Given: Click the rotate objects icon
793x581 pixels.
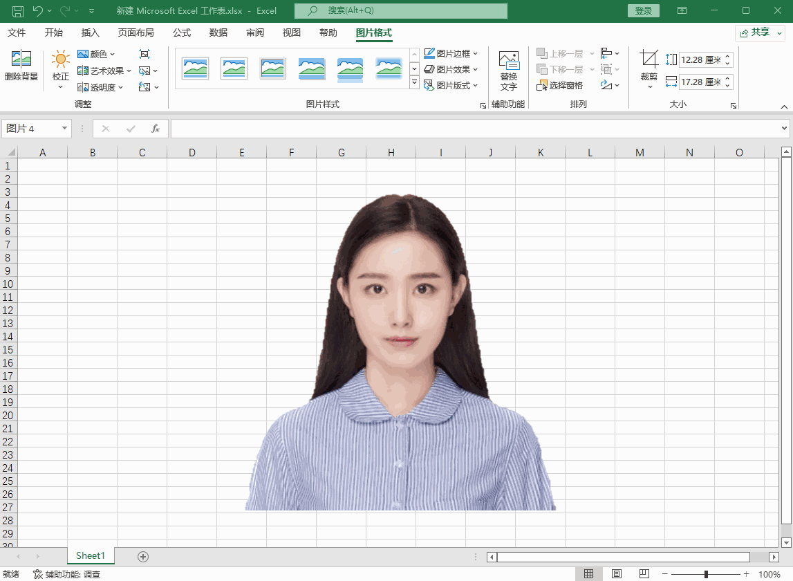Looking at the screenshot, I should [606, 85].
